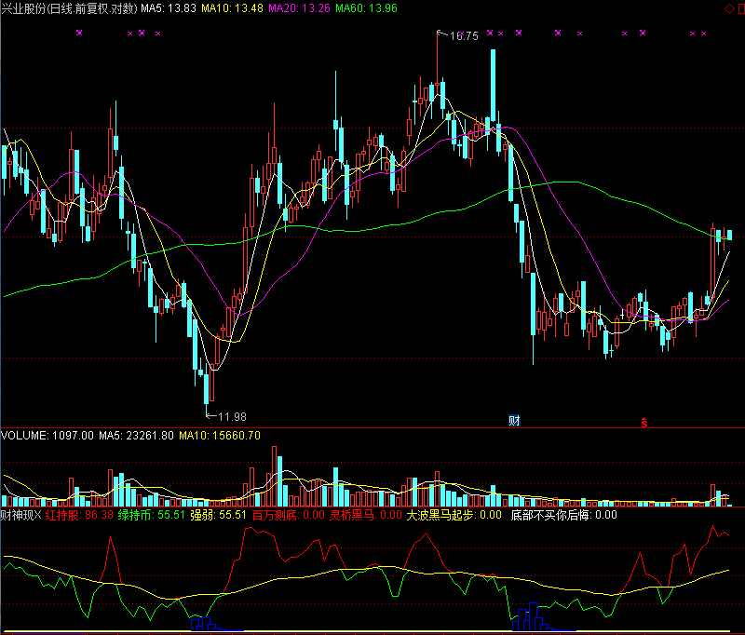Image resolution: width=745 pixels, height=635 pixels.
Task: Select the white MA5: 13.83 label
Action: tap(169, 8)
